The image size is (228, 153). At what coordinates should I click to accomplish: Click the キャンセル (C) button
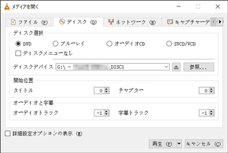pos(204,144)
